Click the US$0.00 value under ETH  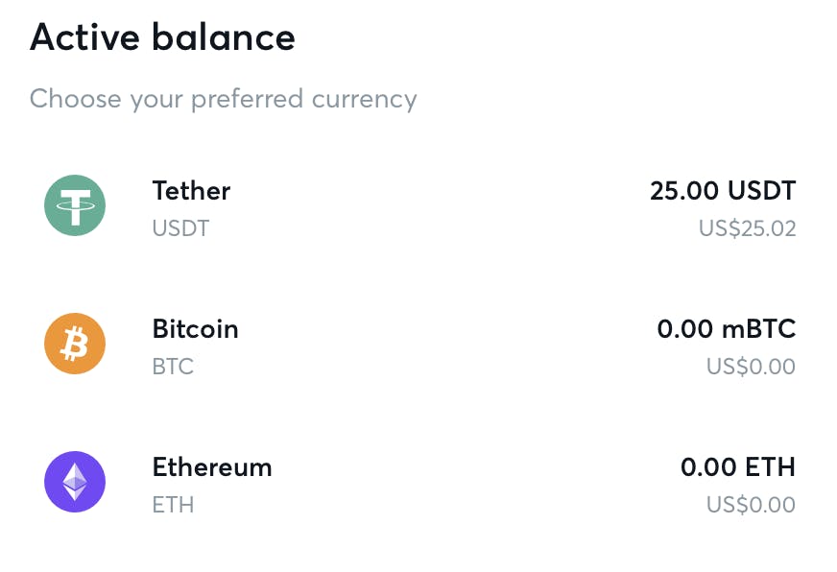751,505
